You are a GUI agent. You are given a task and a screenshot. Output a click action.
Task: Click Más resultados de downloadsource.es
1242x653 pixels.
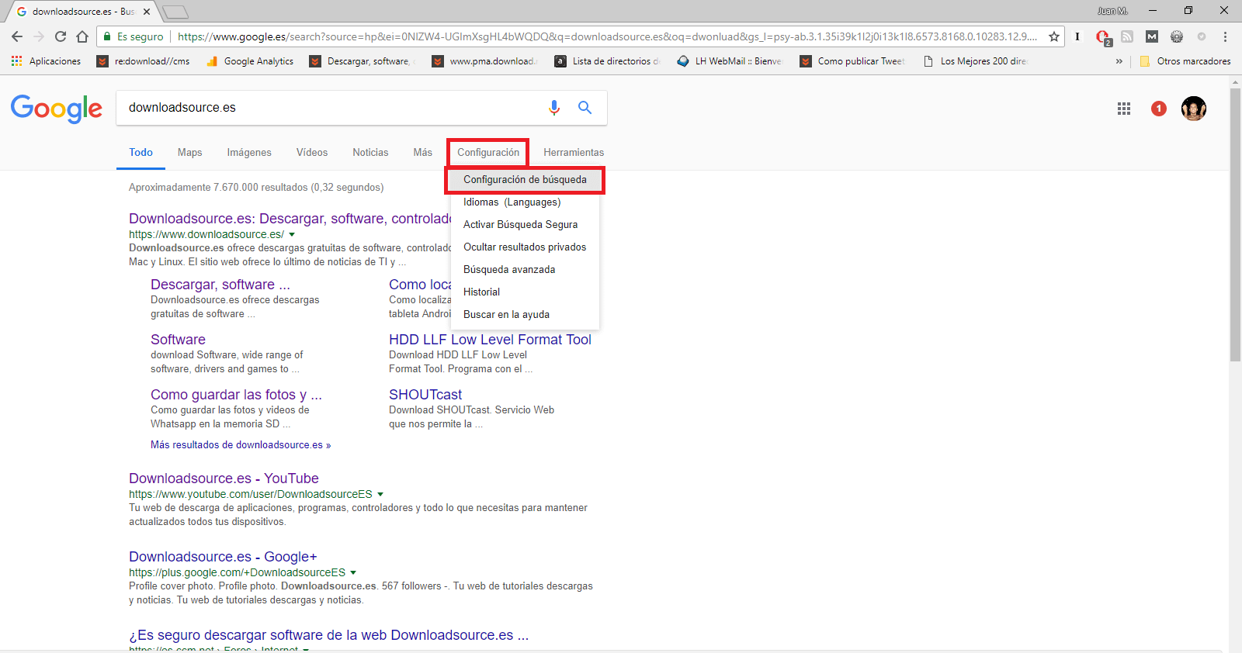(241, 445)
